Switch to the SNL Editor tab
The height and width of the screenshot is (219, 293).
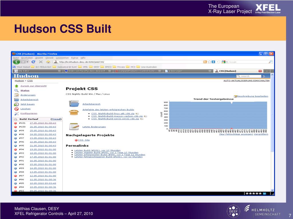click(x=37, y=71)
